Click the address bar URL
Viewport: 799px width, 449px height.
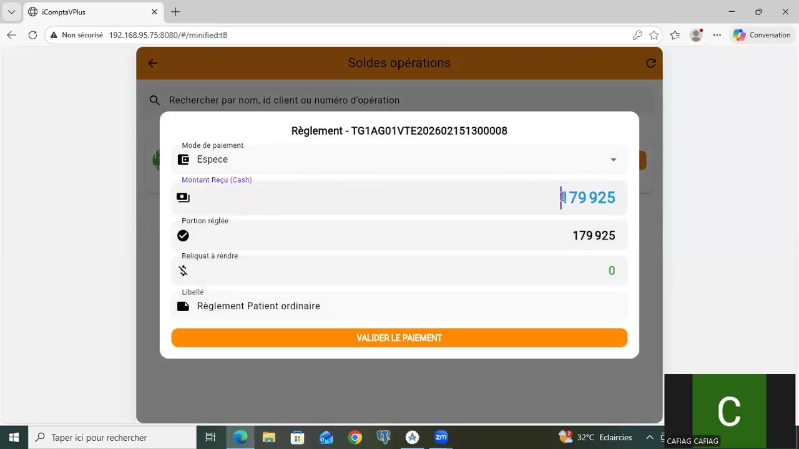coord(168,35)
